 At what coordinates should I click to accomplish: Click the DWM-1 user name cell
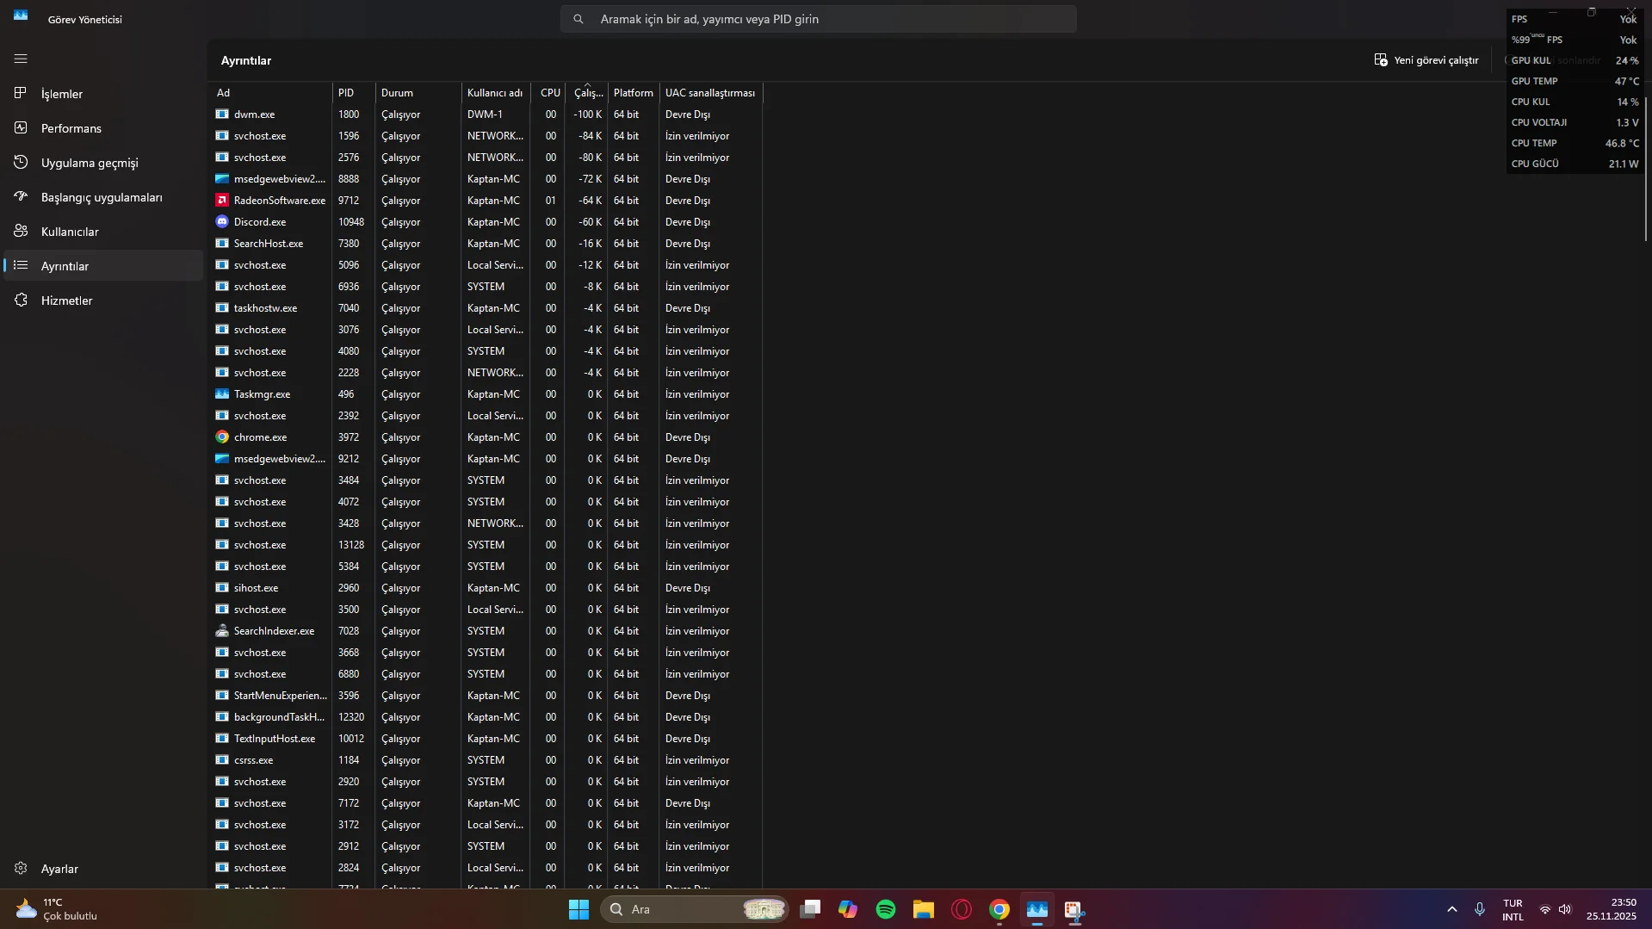click(x=485, y=115)
